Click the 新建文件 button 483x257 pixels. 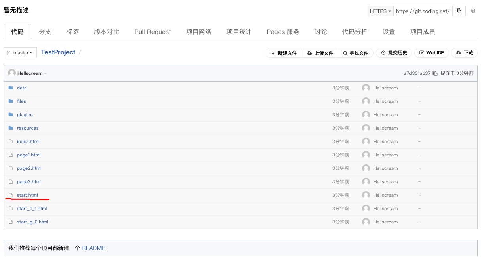(x=284, y=53)
